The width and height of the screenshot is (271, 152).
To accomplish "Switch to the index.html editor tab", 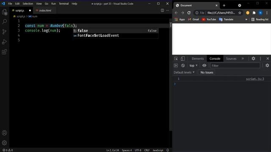I will point(44,11).
